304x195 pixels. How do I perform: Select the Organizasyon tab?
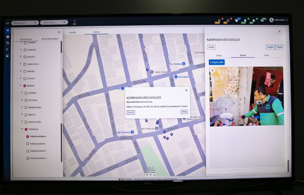point(26,39)
